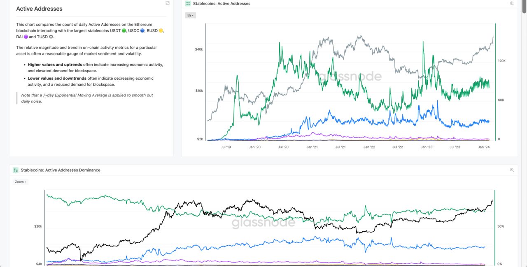This screenshot has height=267, width=527.
Task: Click magnifier zoom icon on Active Addresses chart
Action: coord(512,4)
